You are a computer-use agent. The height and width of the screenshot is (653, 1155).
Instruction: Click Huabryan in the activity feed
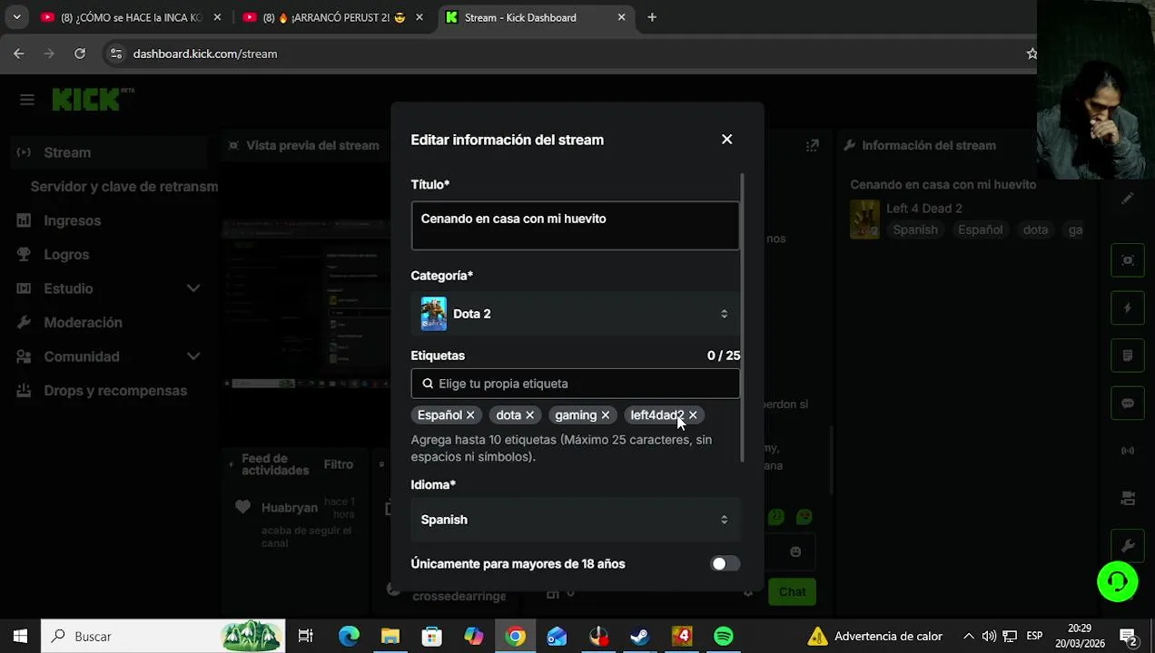click(x=290, y=508)
